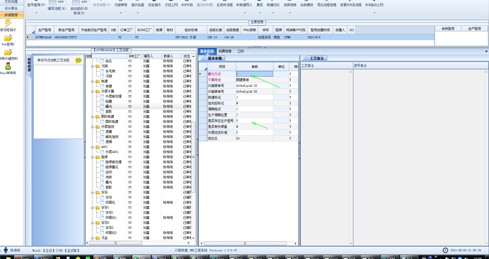Open the 数据对比 dropdown arrow
Viewport: 489px width, 259px height.
click(273, 13)
